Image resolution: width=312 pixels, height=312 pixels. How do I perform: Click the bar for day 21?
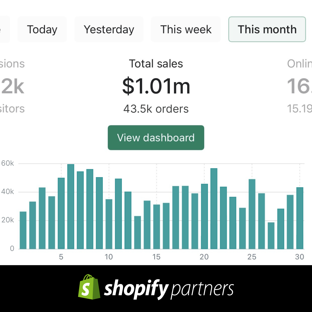214,209
